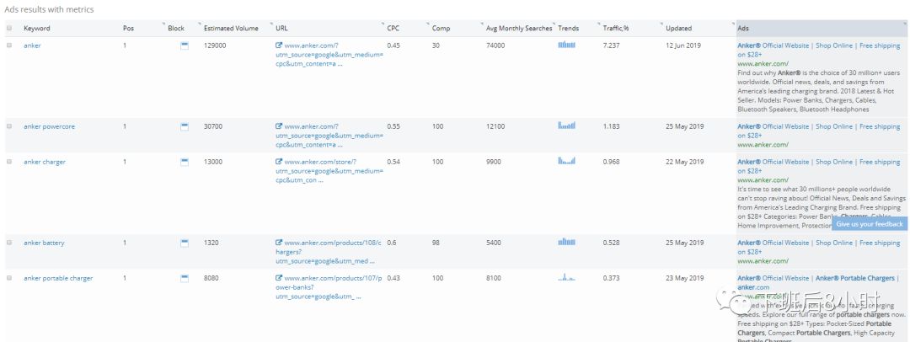The image size is (910, 342).
Task: Sort table by Pos column
Action: click(x=128, y=28)
